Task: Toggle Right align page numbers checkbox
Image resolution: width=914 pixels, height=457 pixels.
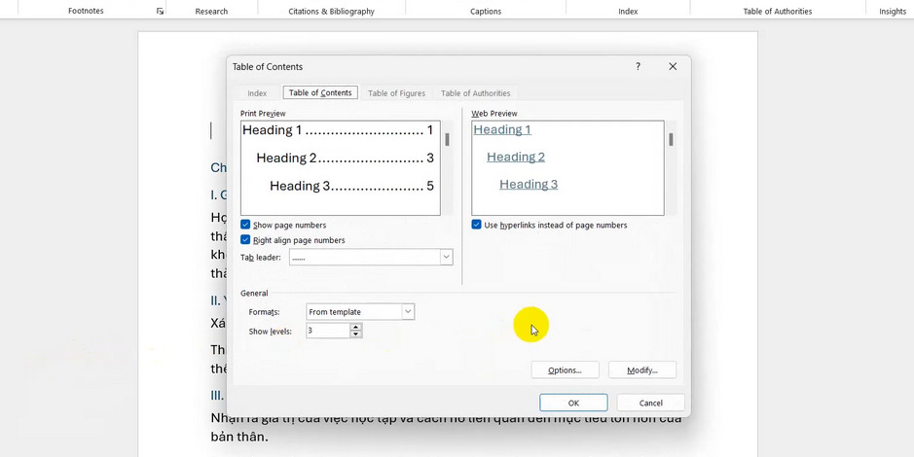Action: coord(245,240)
